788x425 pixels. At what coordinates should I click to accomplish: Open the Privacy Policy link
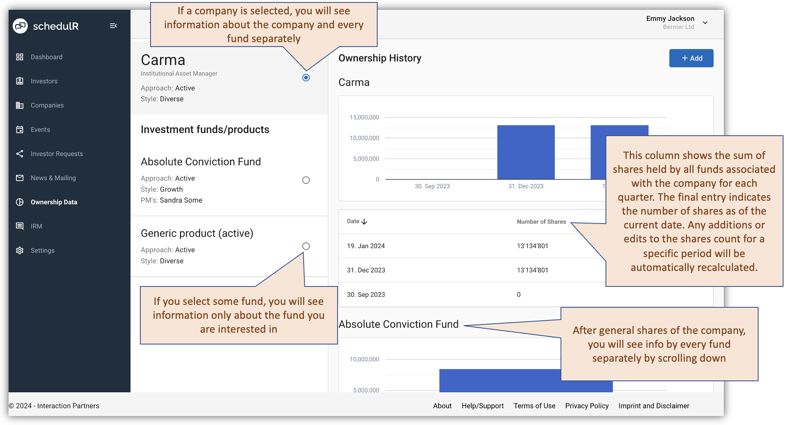(587, 406)
